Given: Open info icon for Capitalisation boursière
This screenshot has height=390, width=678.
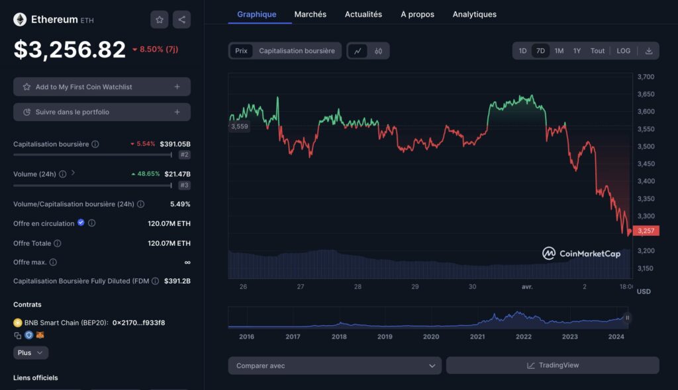Looking at the screenshot, I should pyautogui.click(x=95, y=144).
